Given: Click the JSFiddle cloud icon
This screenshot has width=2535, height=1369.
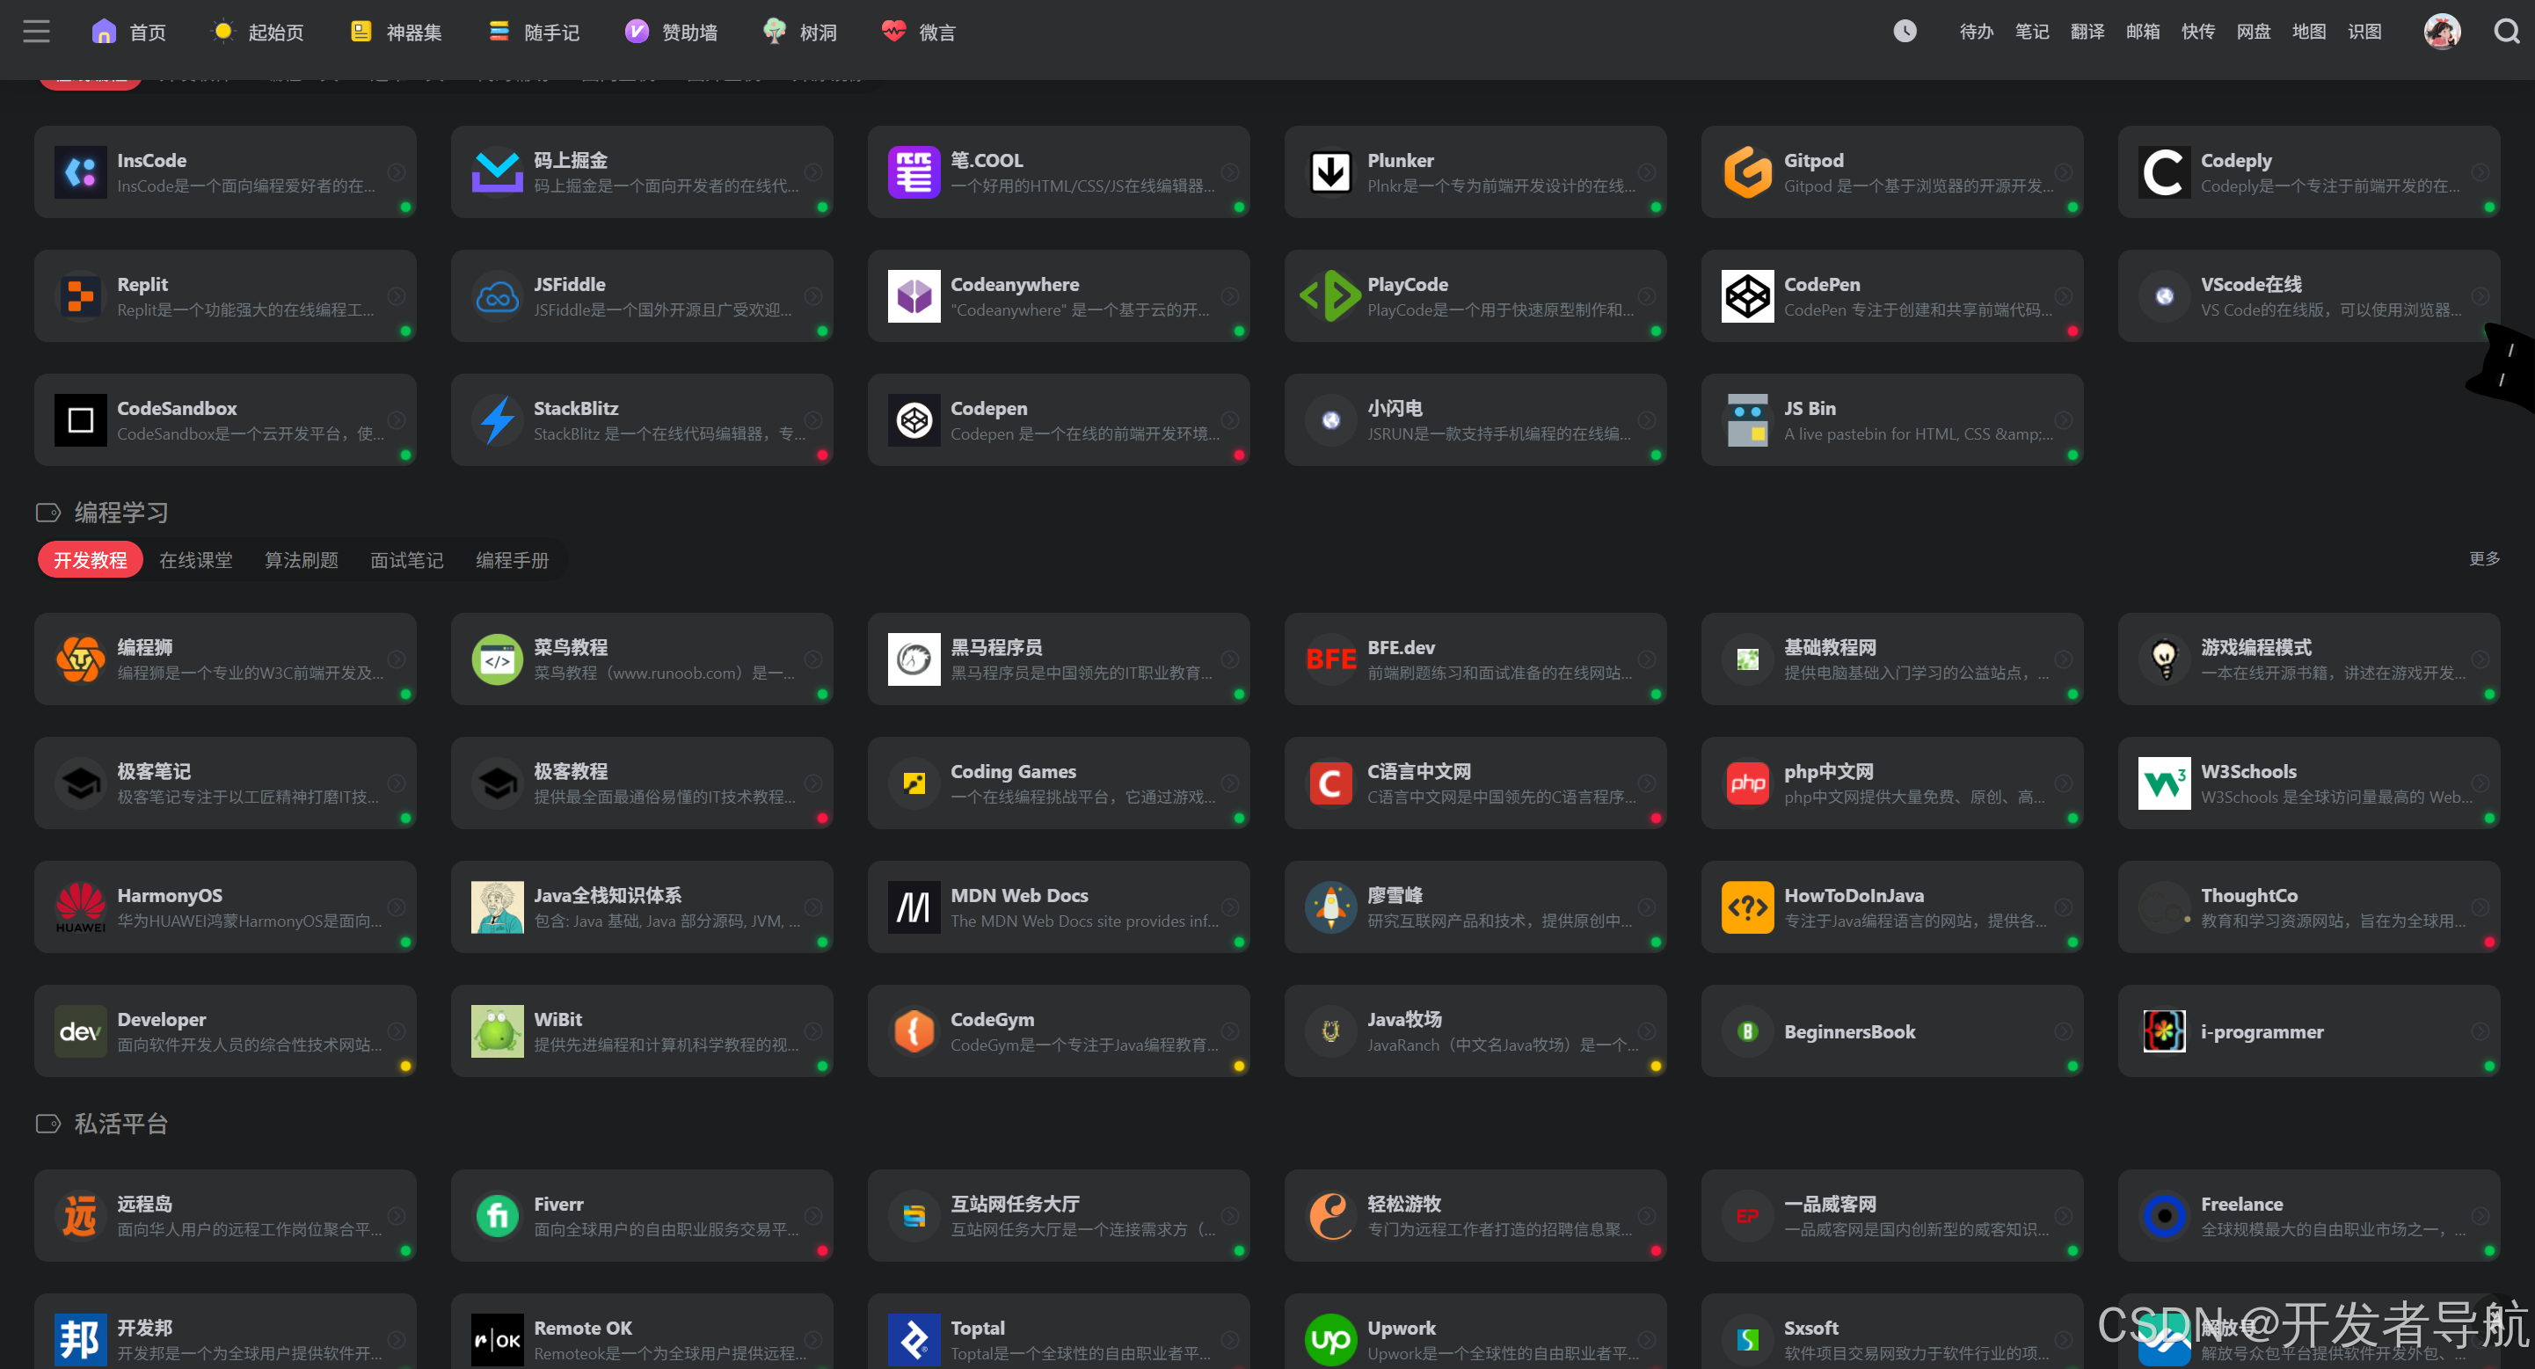Looking at the screenshot, I should [497, 296].
